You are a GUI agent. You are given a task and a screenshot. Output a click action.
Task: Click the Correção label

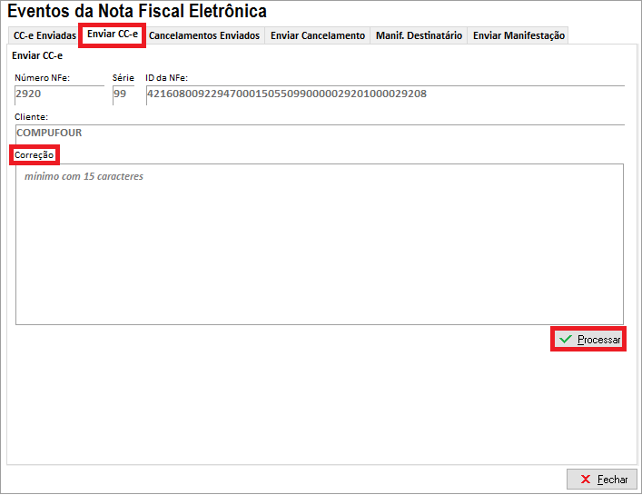pos(35,155)
